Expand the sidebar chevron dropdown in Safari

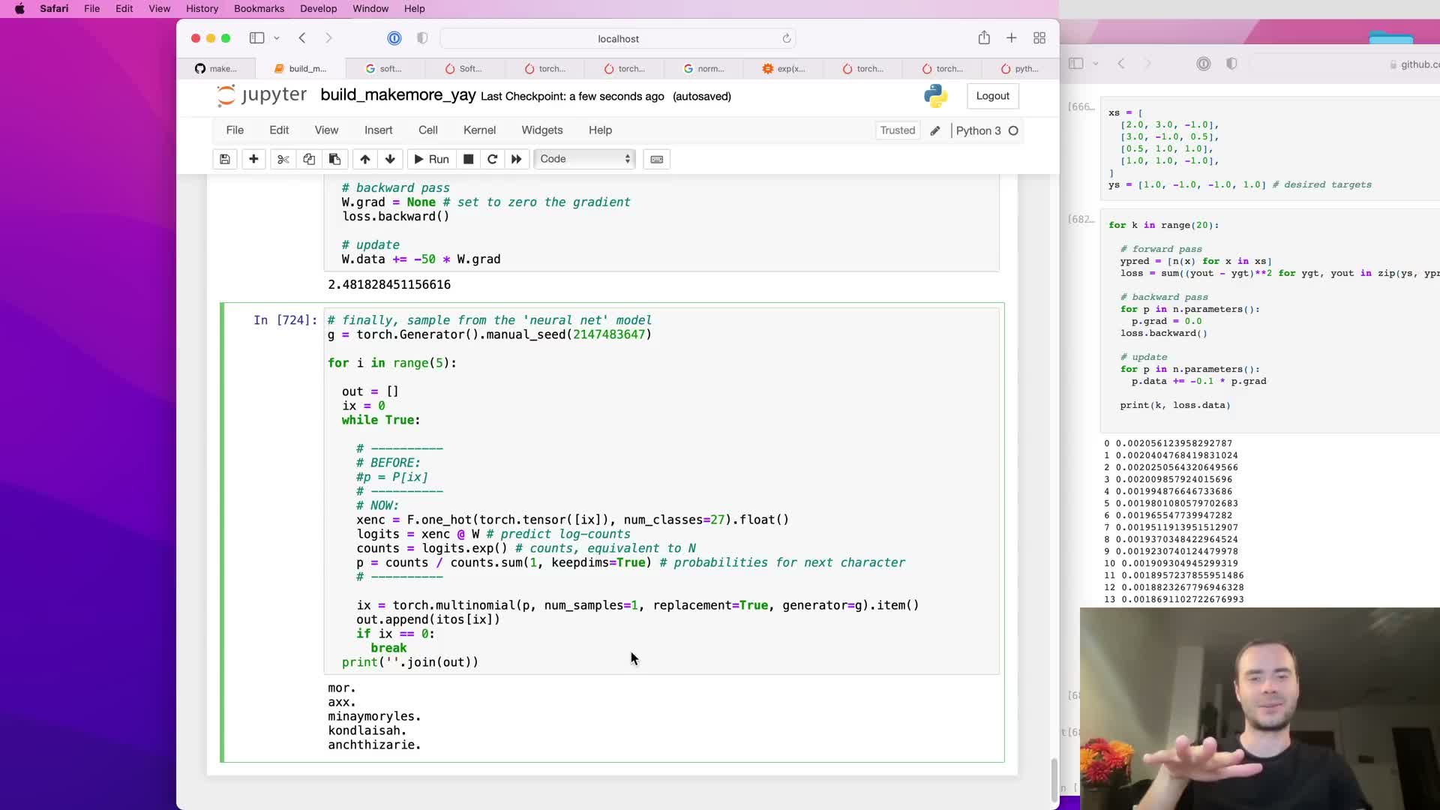[x=277, y=38]
